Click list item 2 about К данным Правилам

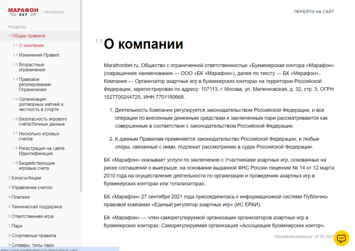[x=217, y=143]
